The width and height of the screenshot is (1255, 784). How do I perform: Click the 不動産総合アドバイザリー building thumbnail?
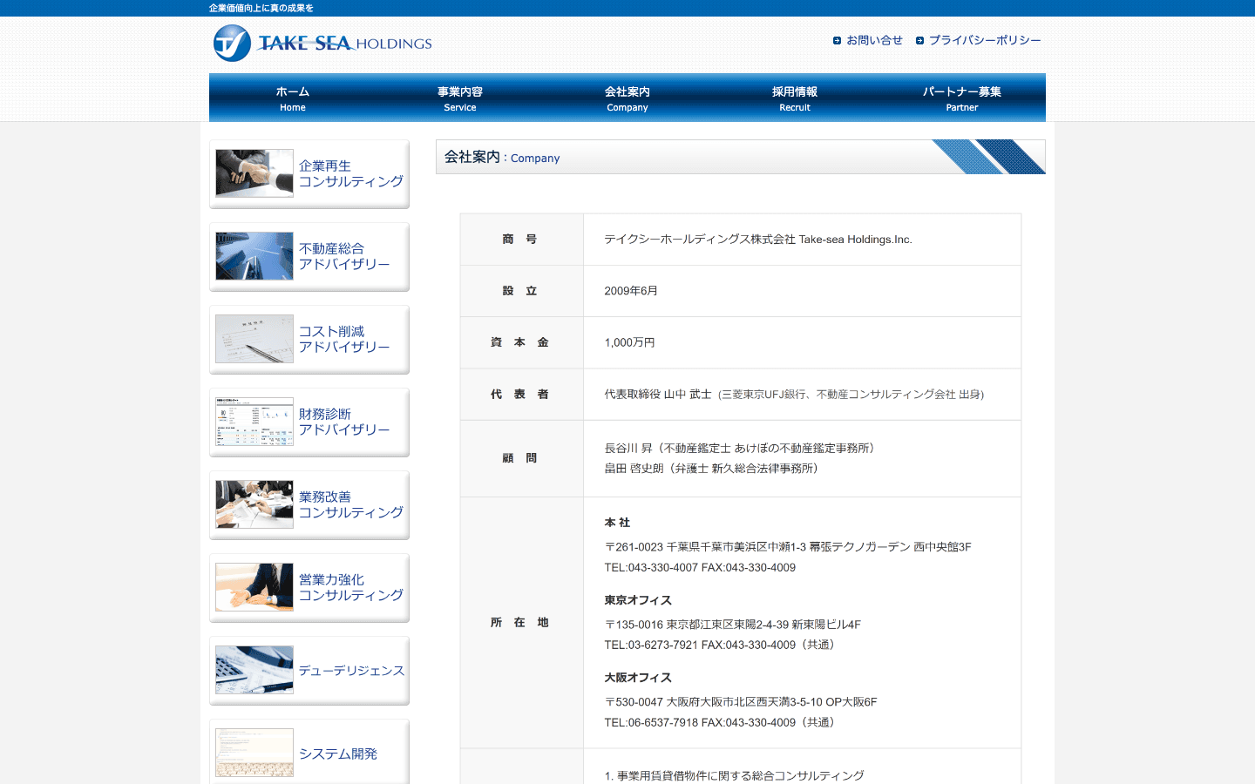[x=254, y=256]
